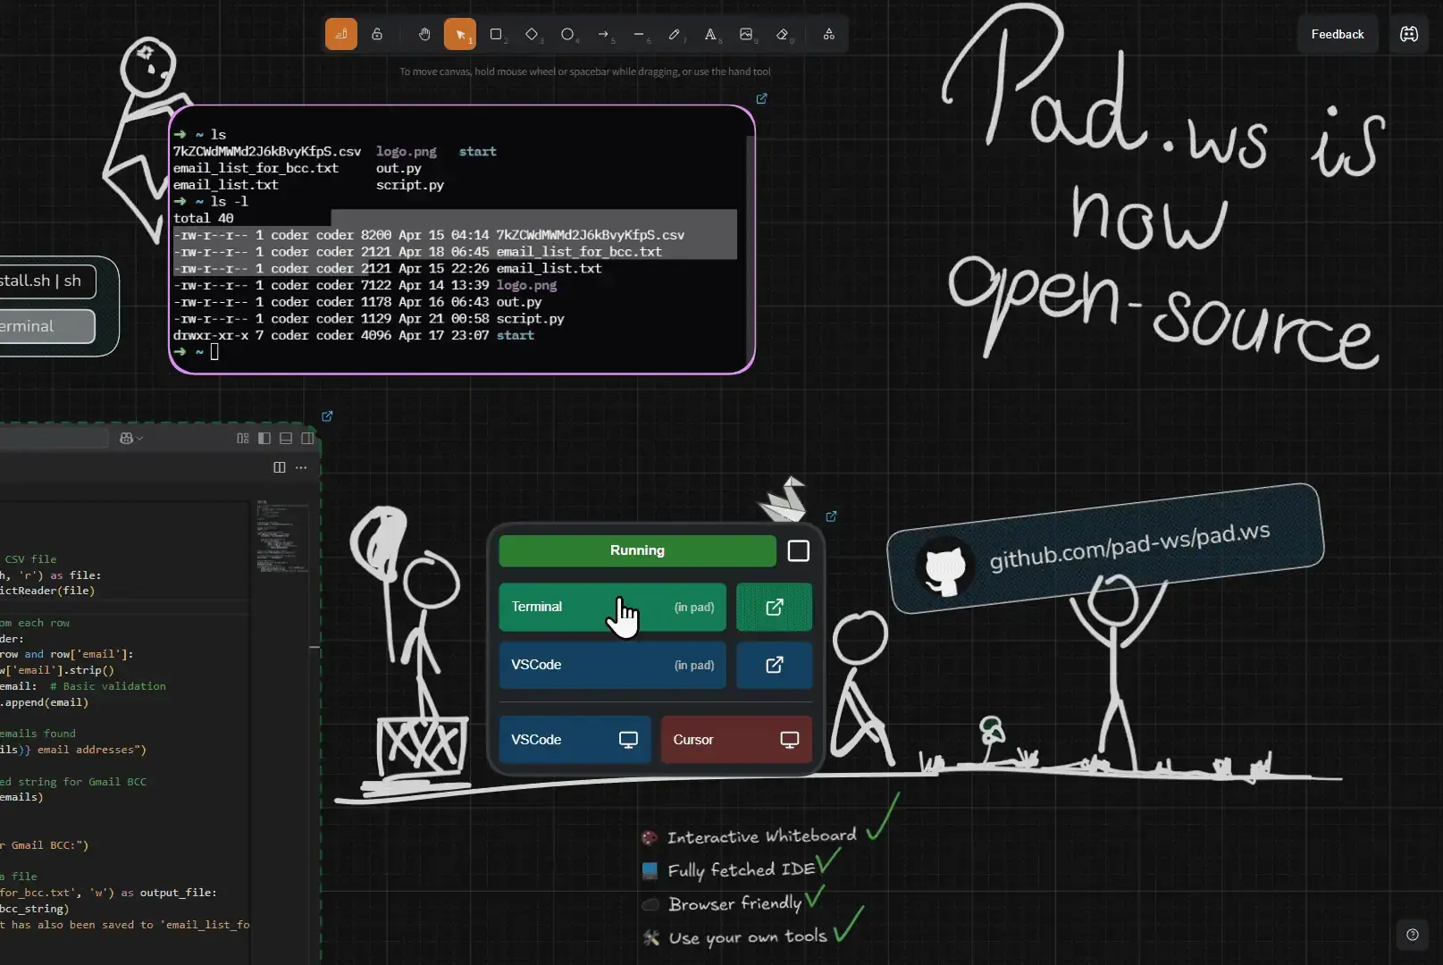The image size is (1443, 965).
Task: Toggle the keep-tool-active lock
Action: click(x=377, y=34)
